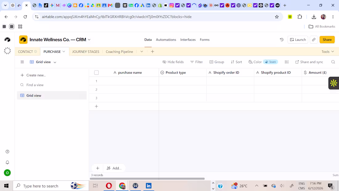339x191 pixels.
Task: Click the plus icon to add a table
Action: tap(153, 52)
